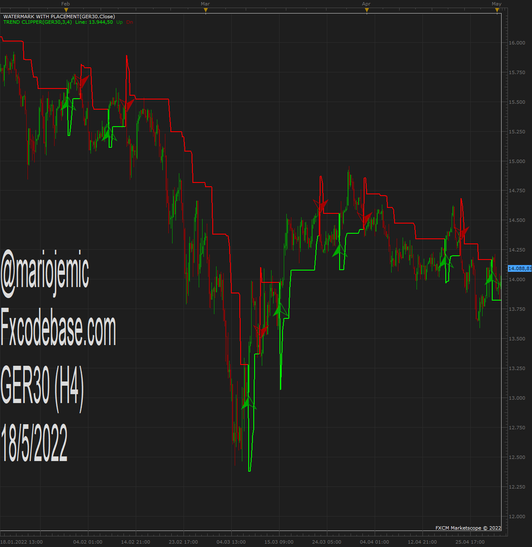The height and width of the screenshot is (547, 532).
Task: Click the 14.750 price axis label
Action: pyautogui.click(x=517, y=191)
